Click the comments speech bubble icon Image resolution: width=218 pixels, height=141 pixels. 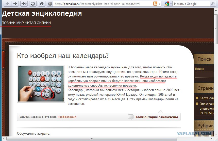131,117
